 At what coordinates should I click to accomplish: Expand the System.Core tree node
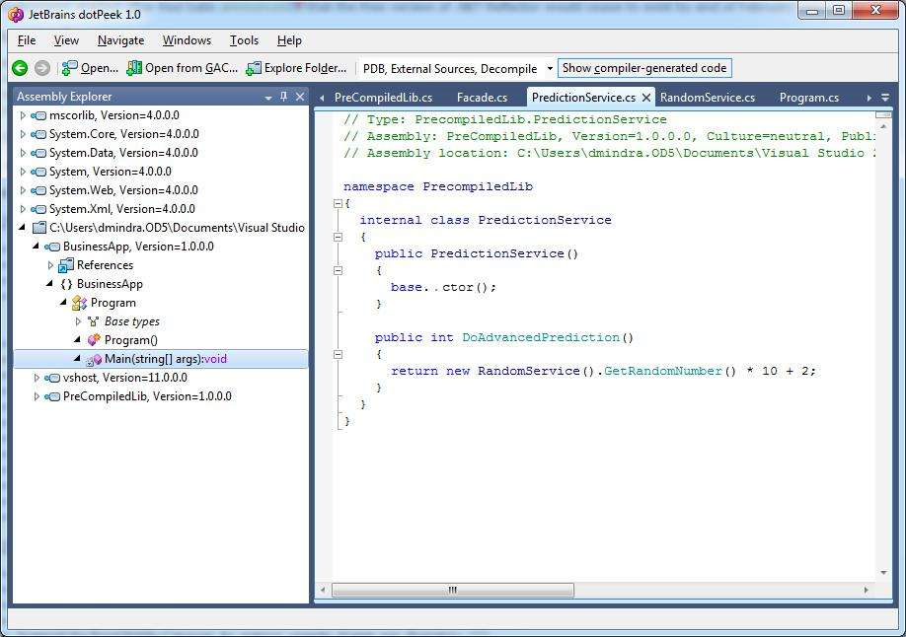[23, 134]
